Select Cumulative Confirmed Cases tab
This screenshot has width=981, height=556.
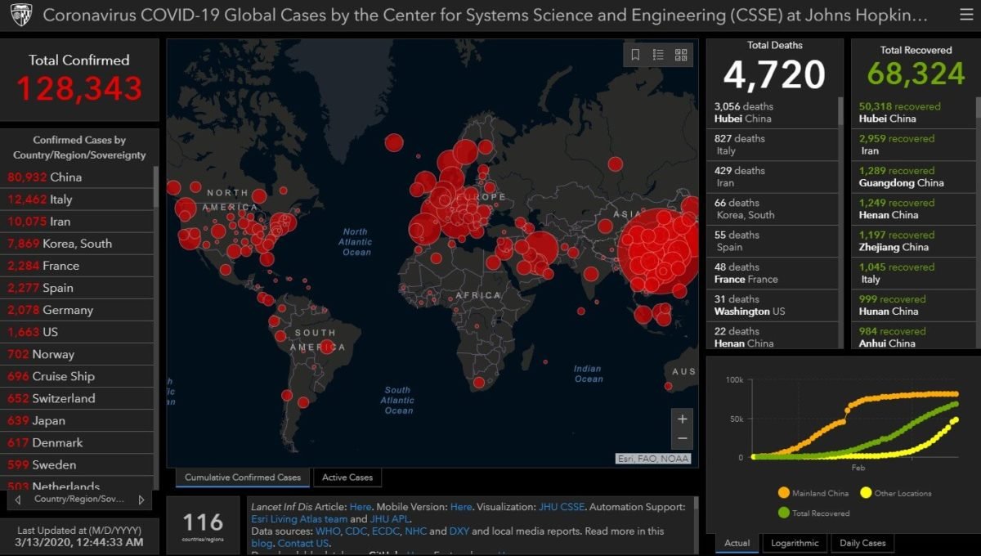point(243,478)
